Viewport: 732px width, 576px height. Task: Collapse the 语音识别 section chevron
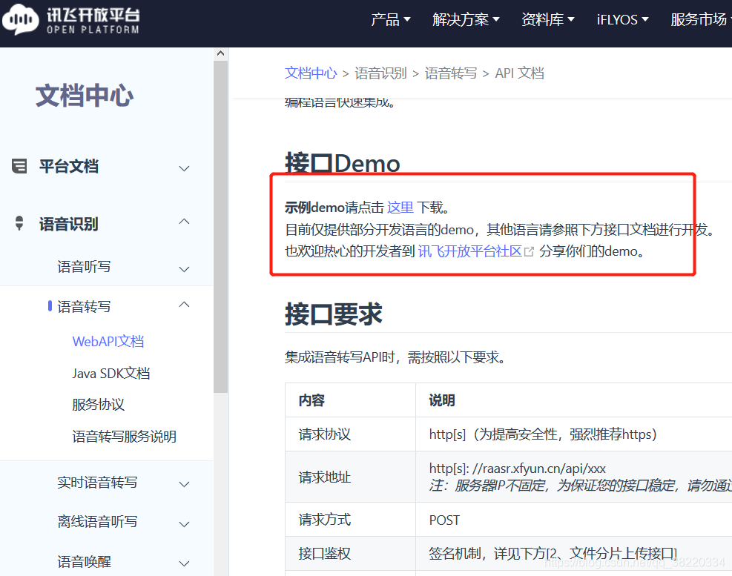coord(185,222)
